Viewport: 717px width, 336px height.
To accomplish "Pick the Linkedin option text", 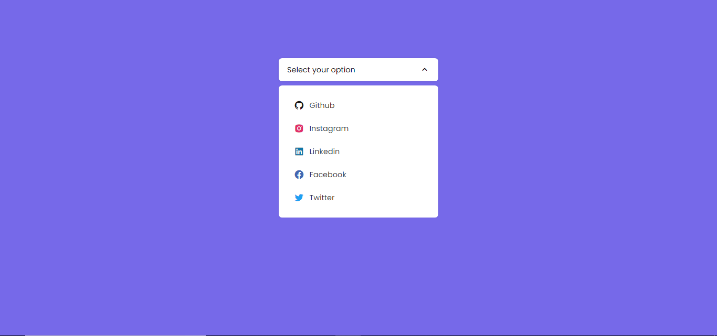I will point(324,151).
